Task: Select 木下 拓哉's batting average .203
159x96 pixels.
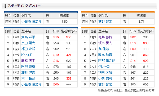Action: click(56, 79)
